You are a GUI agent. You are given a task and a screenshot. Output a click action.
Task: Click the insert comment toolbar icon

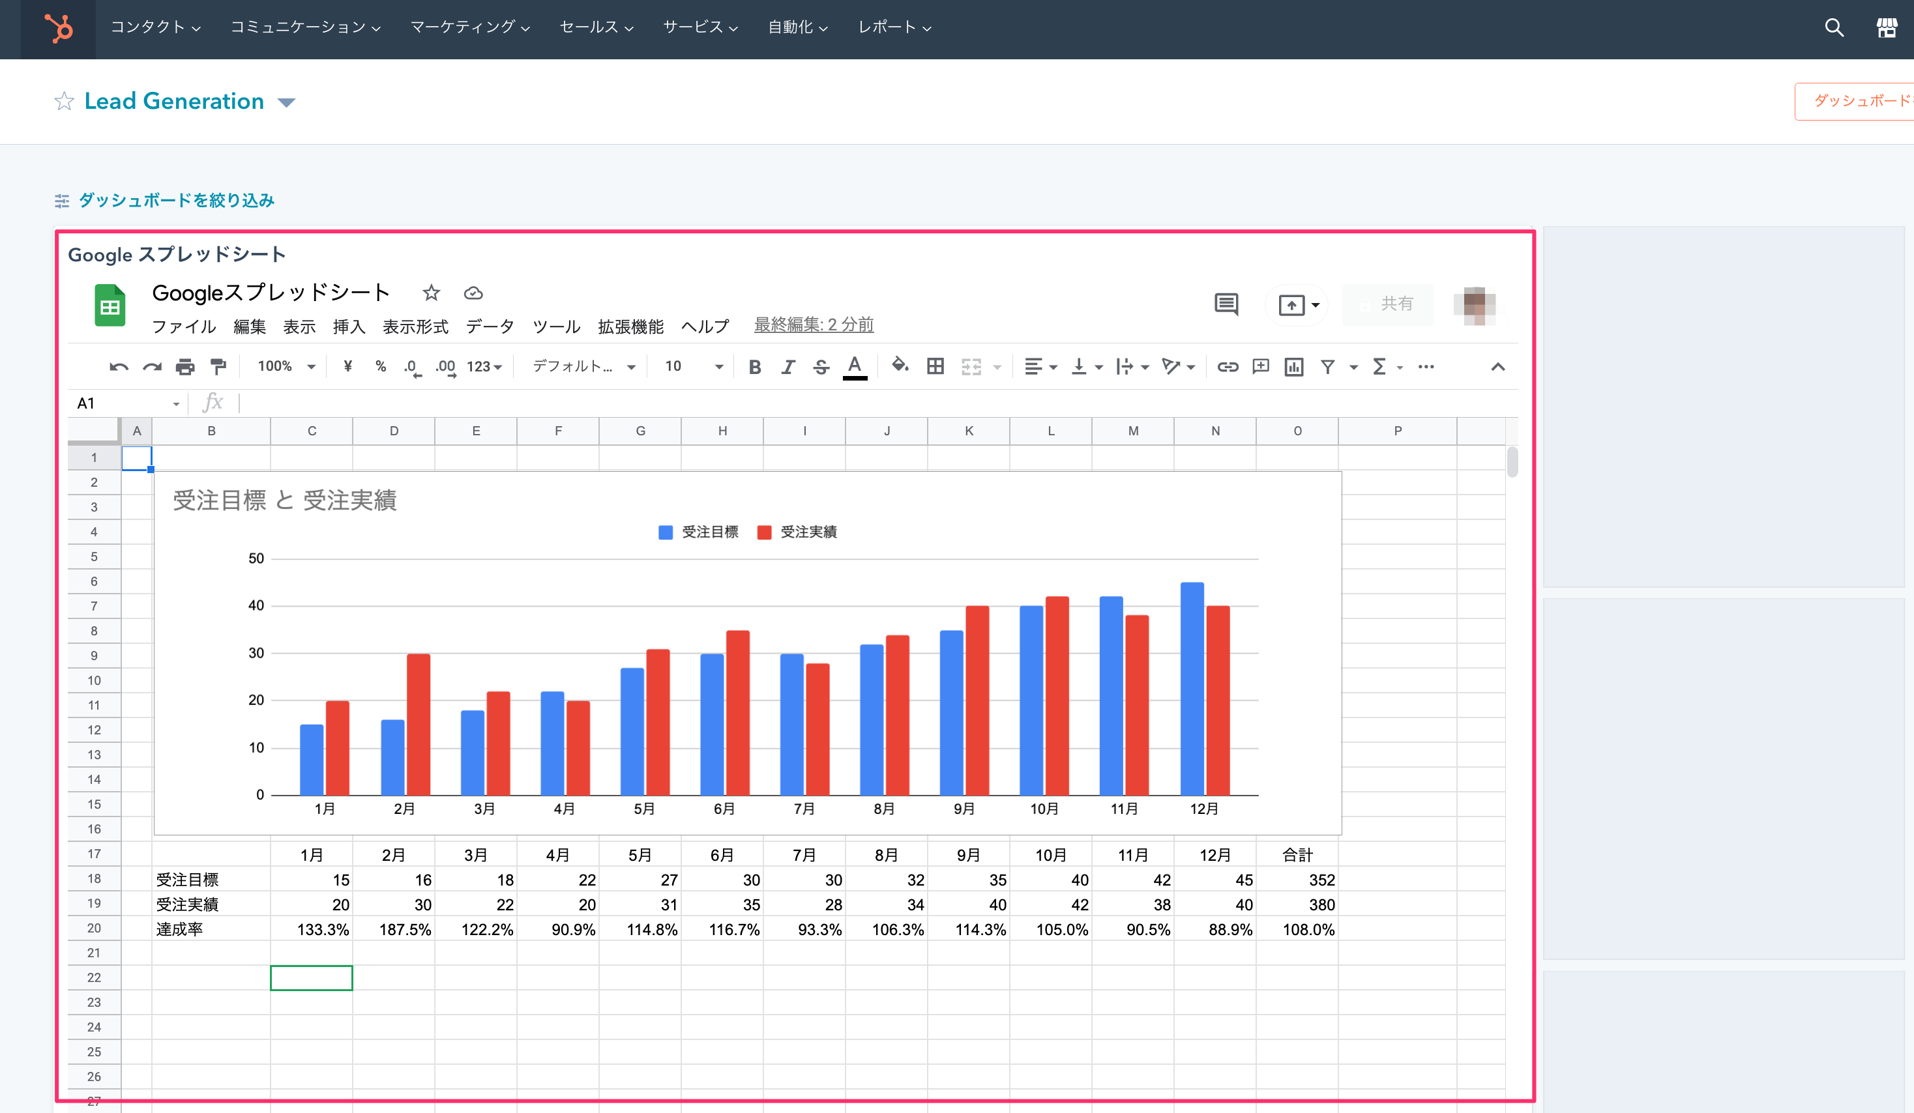click(x=1261, y=367)
